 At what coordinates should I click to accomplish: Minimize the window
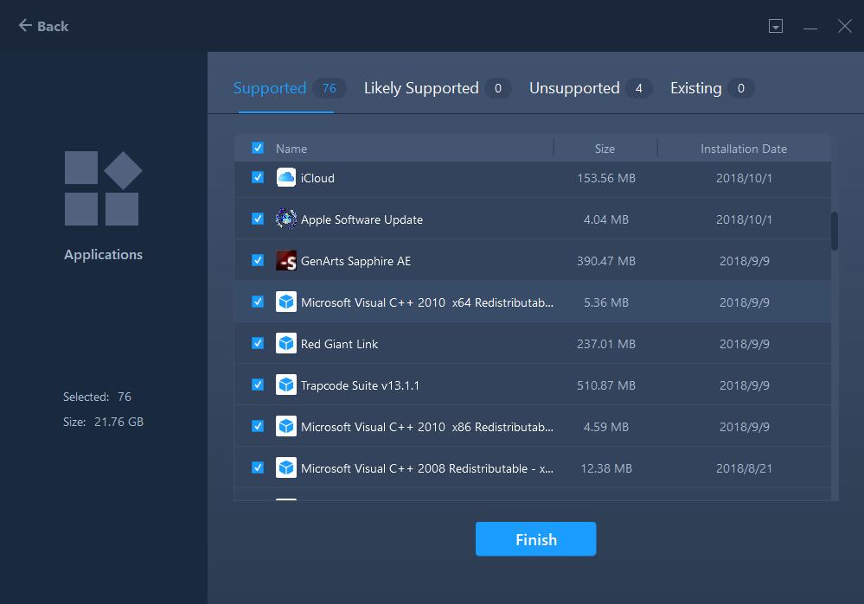[810, 27]
